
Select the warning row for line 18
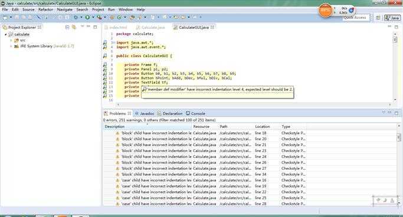pos(205,133)
